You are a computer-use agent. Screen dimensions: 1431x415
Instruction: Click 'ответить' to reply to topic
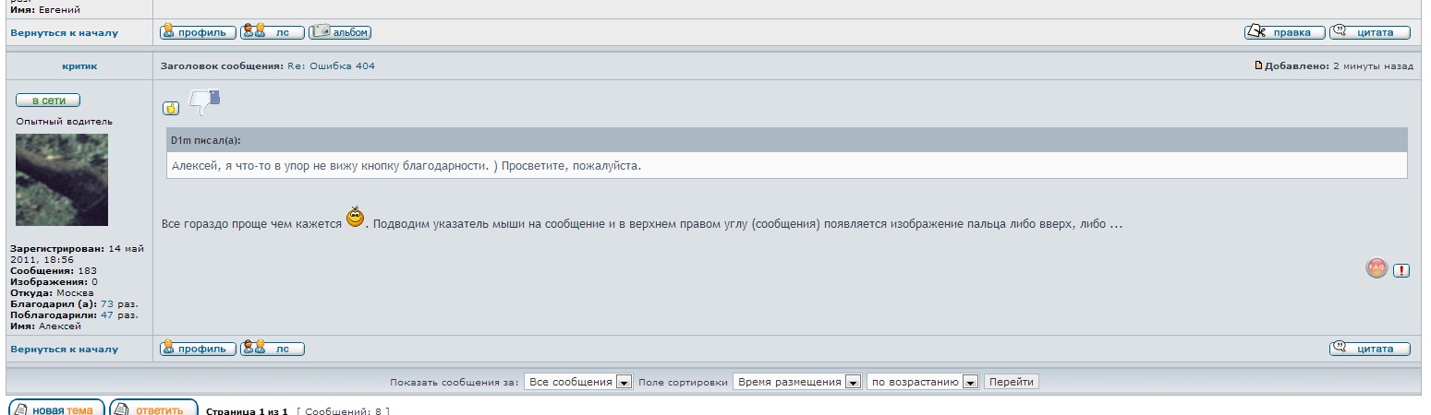[x=153, y=409]
